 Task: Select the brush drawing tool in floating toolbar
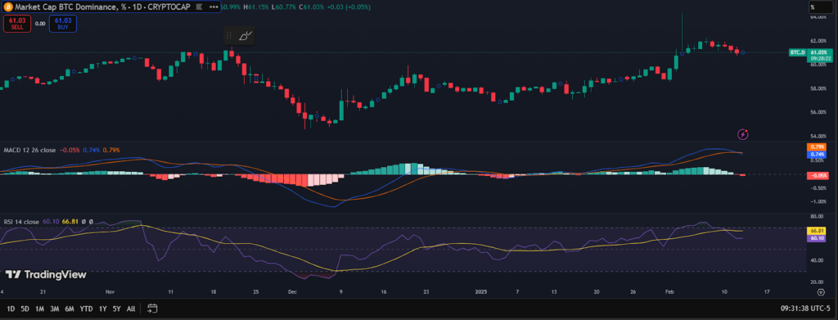pyautogui.click(x=246, y=36)
